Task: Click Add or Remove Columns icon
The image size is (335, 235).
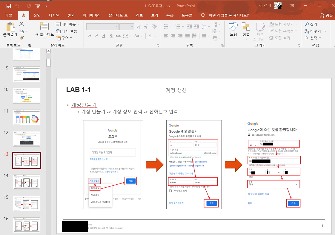Action: pos(204,36)
